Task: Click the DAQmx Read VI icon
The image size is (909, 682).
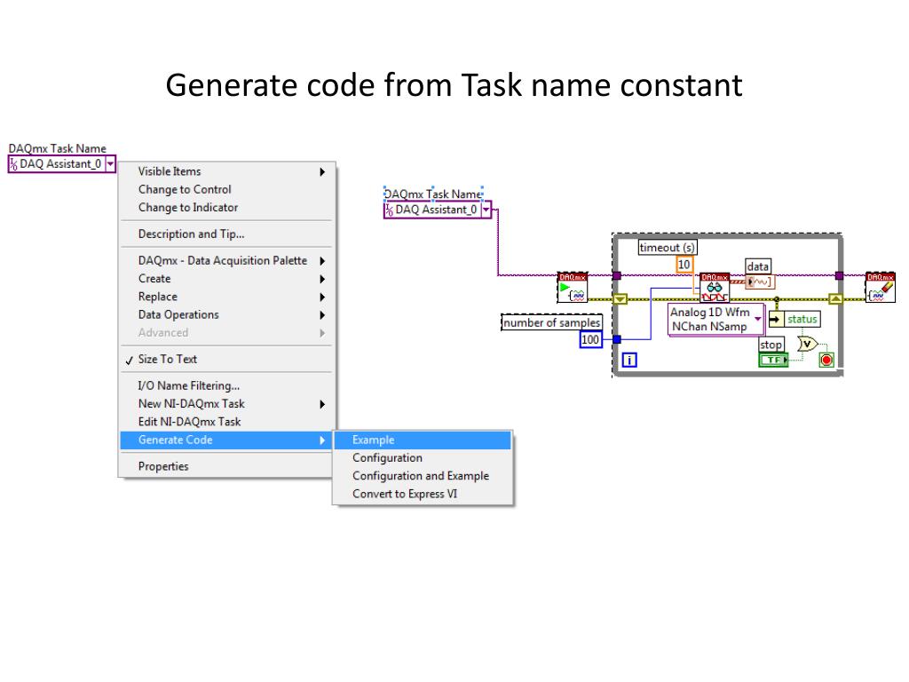Action: [715, 288]
